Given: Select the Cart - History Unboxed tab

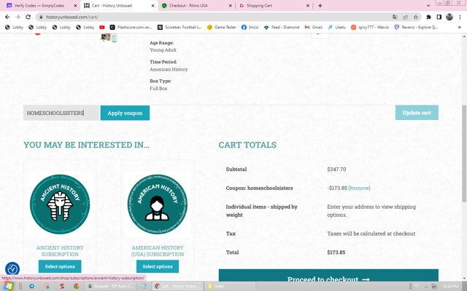Looking at the screenshot, I should point(119,6).
